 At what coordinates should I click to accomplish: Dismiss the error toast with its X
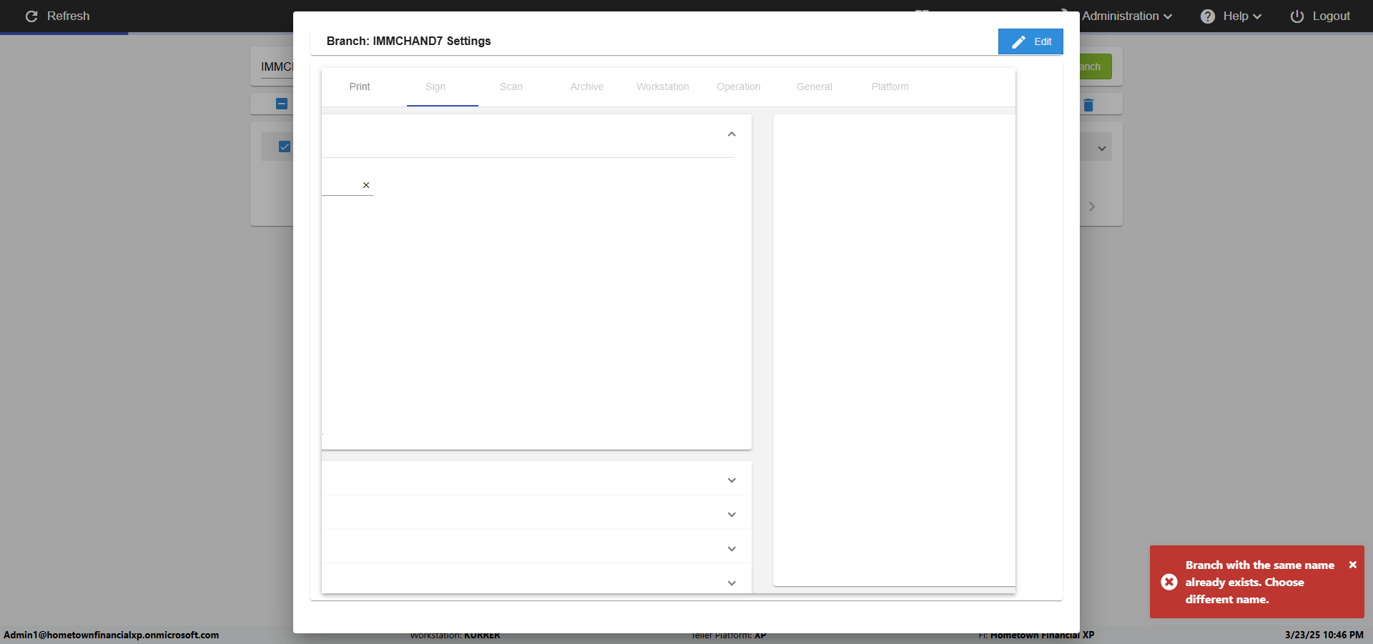(1353, 565)
